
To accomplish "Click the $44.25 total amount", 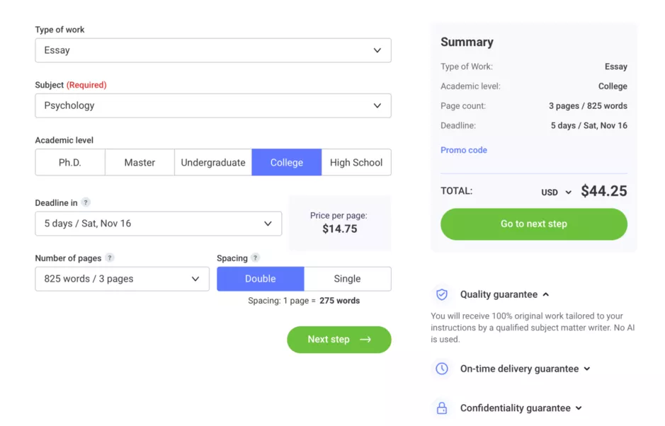I will pyautogui.click(x=604, y=191).
